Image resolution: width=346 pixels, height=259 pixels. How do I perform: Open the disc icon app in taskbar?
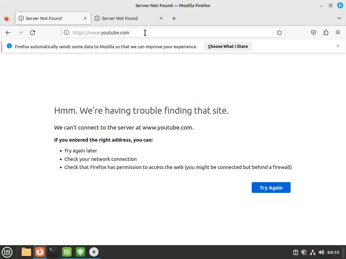[x=94, y=252]
